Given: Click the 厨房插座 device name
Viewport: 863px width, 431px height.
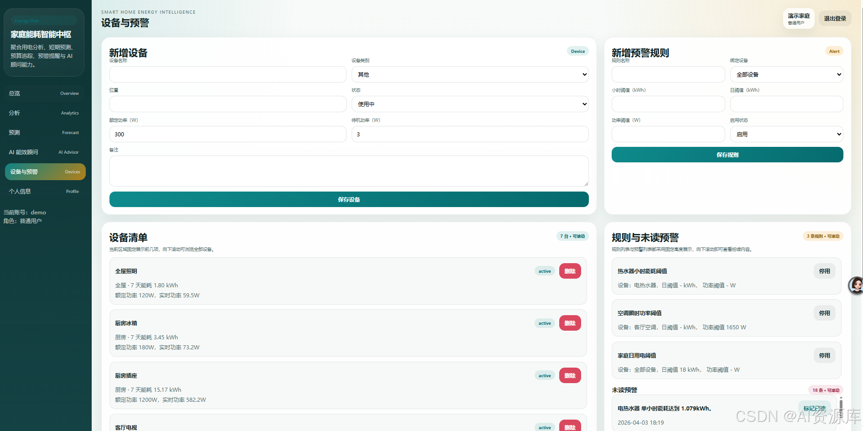Looking at the screenshot, I should (126, 375).
